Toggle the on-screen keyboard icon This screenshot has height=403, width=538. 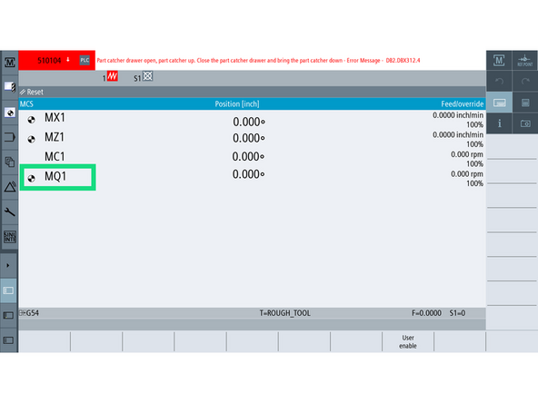[x=499, y=103]
